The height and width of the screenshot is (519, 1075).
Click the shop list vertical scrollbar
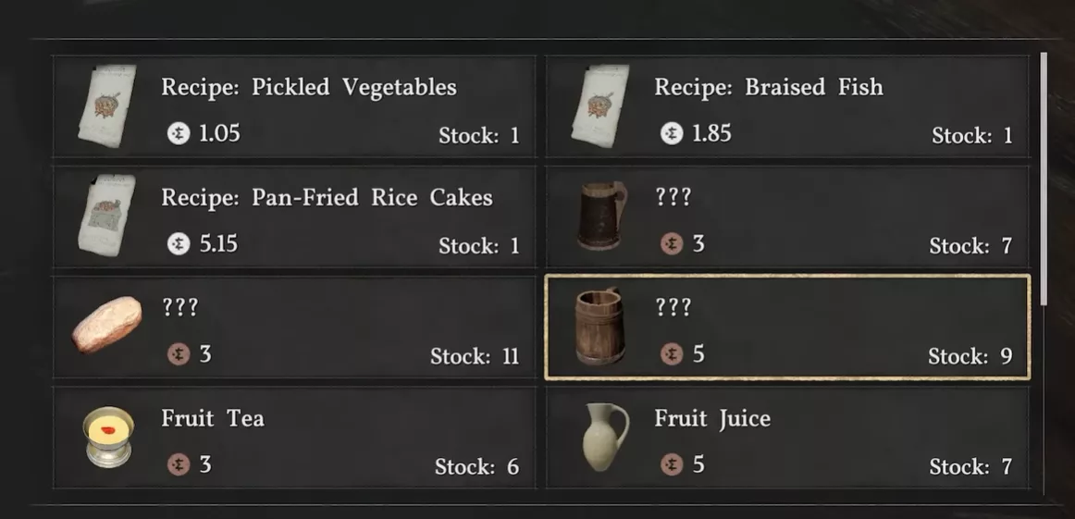1044,176
